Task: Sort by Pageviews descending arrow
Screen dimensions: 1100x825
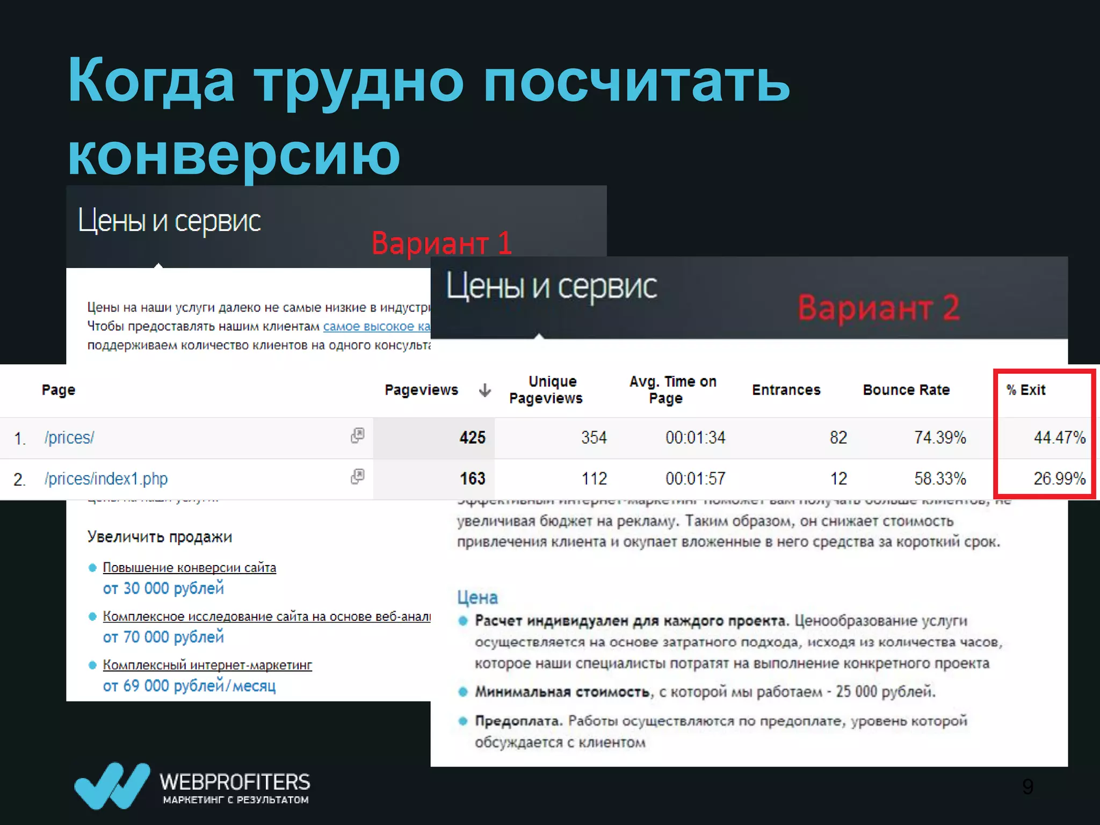Action: tap(484, 390)
